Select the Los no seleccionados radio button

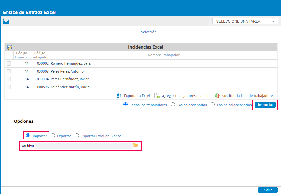212,105
